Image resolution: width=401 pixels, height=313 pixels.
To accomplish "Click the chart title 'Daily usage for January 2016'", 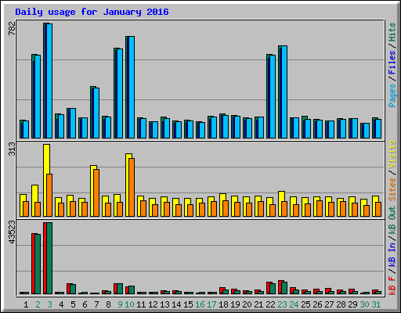I will click(92, 12).
